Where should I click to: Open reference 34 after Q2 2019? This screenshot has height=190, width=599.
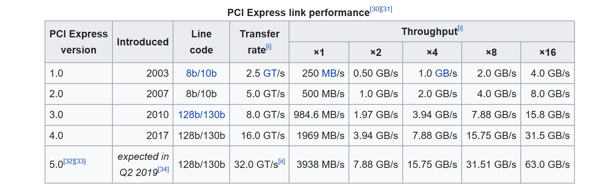click(x=163, y=169)
